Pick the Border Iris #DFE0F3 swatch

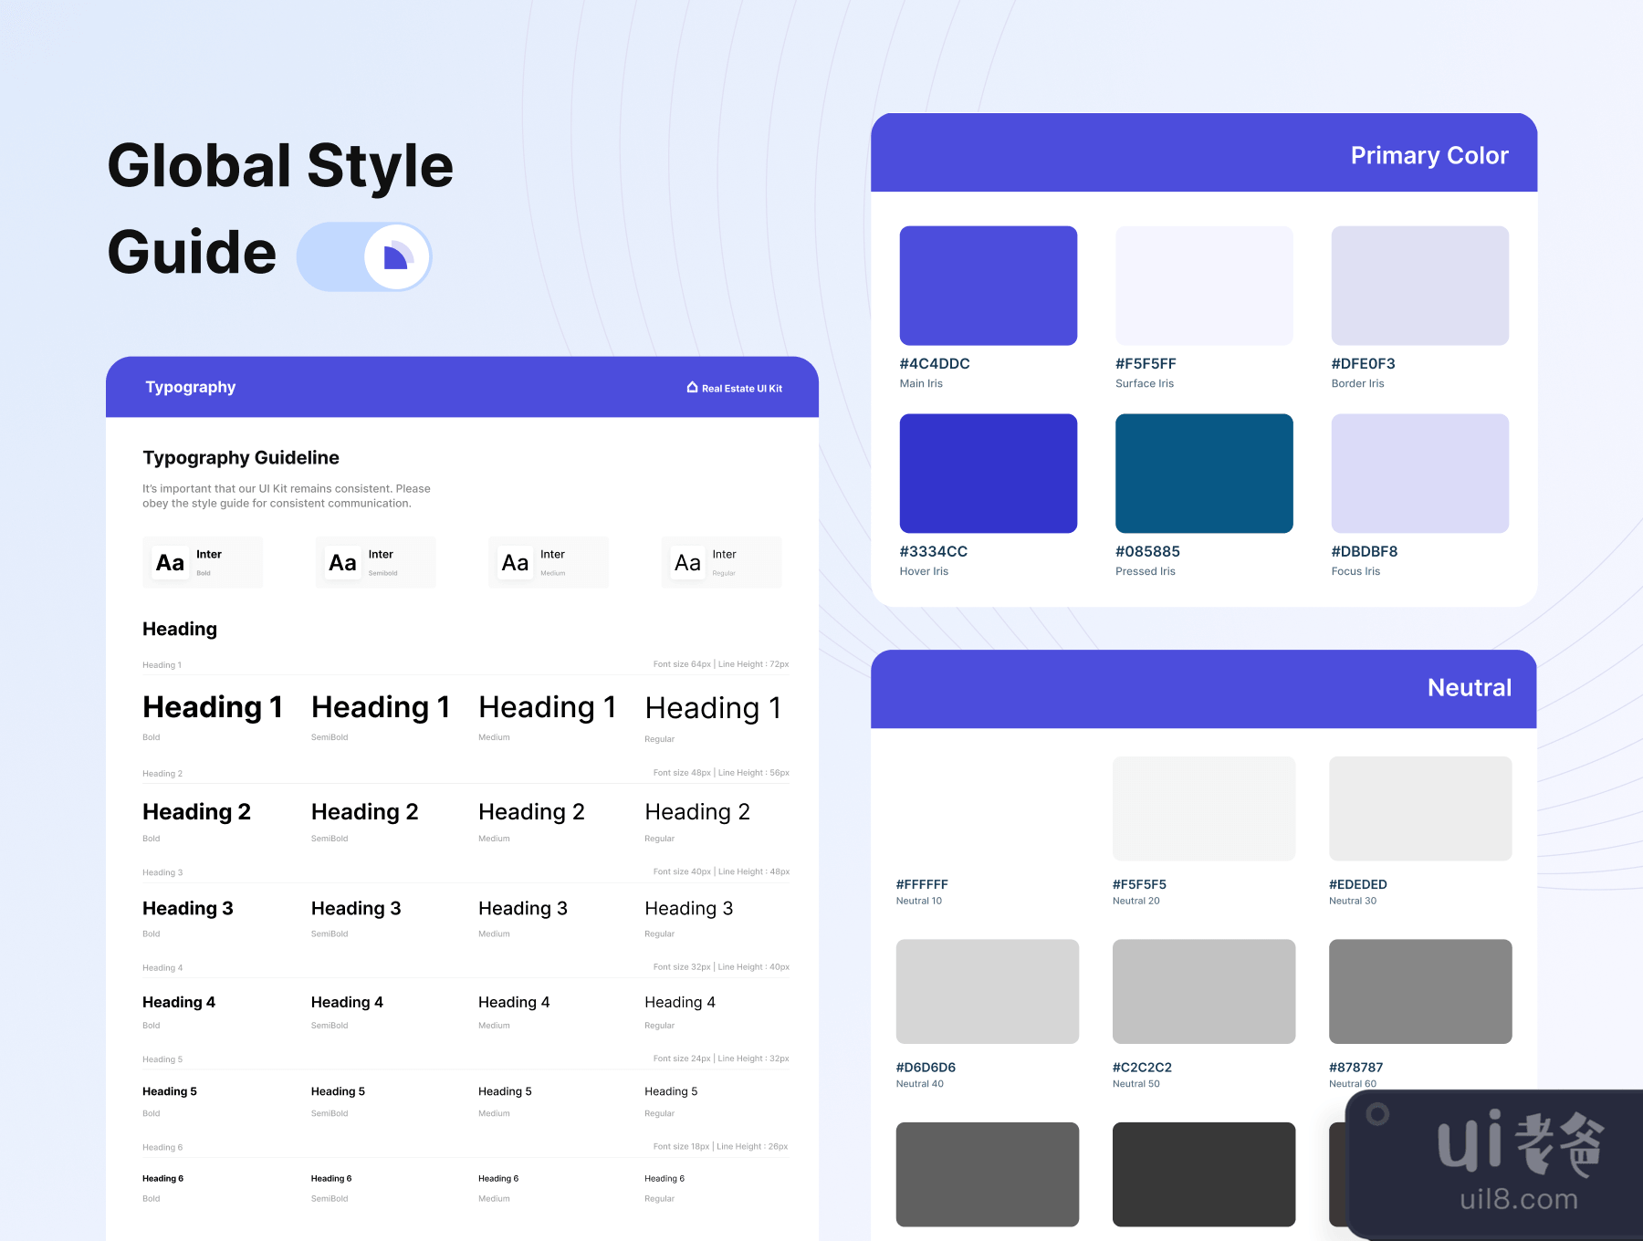click(1419, 286)
